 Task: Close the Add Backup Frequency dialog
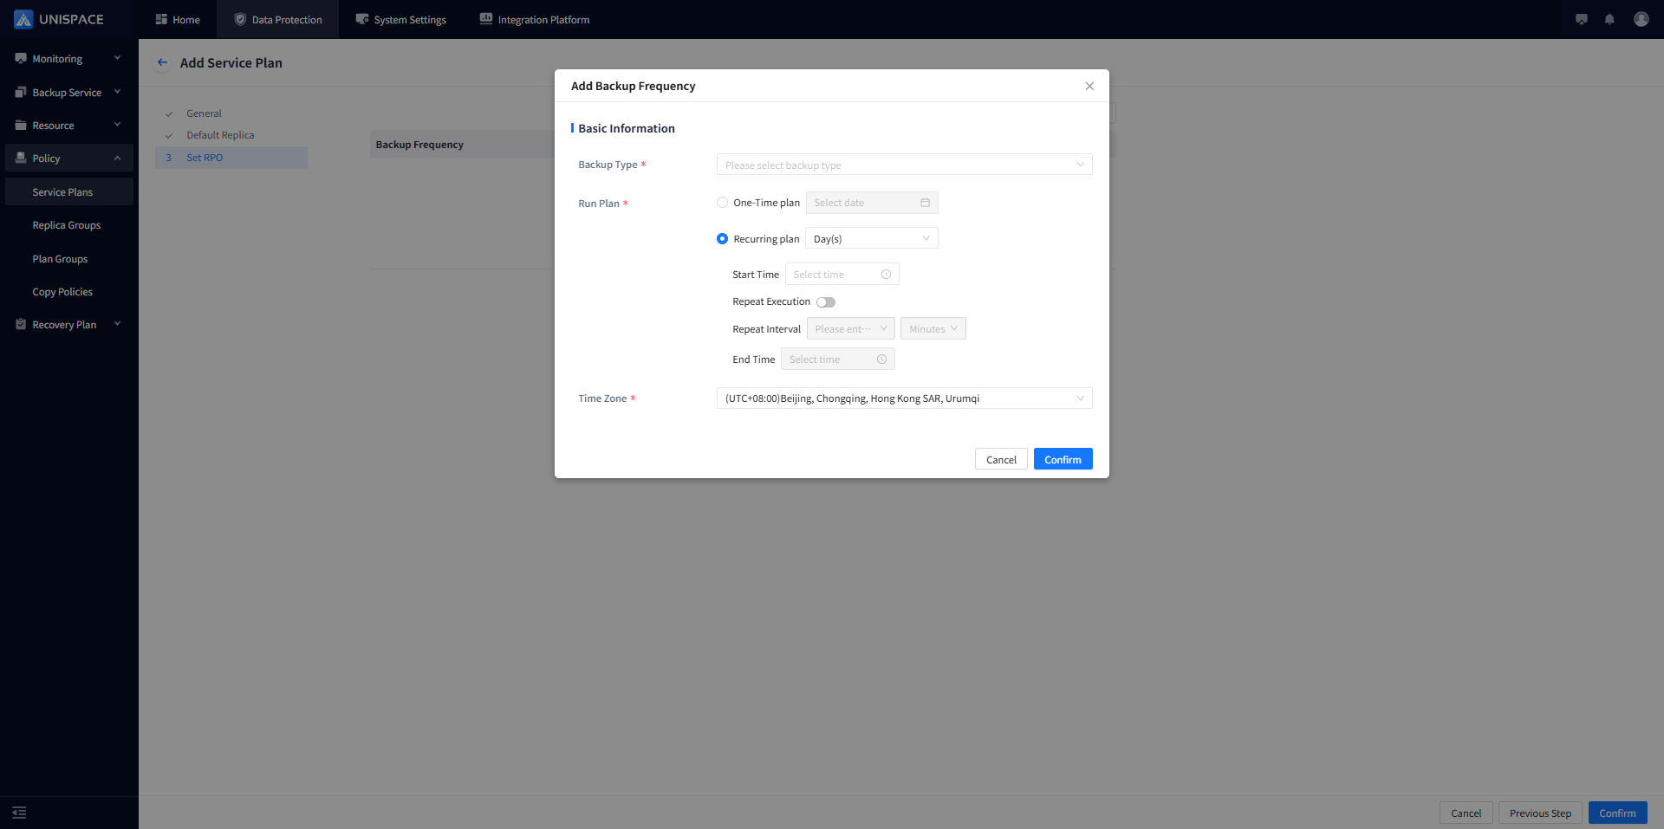coord(1089,86)
